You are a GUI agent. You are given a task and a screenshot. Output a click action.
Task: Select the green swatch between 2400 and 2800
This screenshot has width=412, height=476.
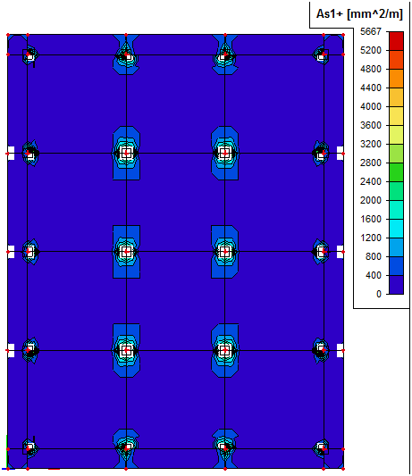click(396, 172)
